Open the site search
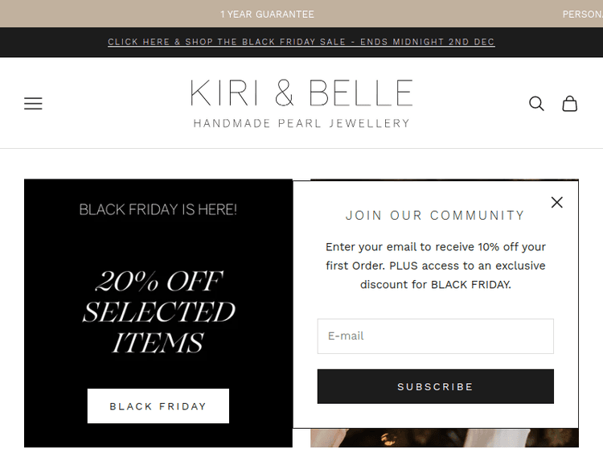This screenshot has height=453, width=603. click(536, 103)
